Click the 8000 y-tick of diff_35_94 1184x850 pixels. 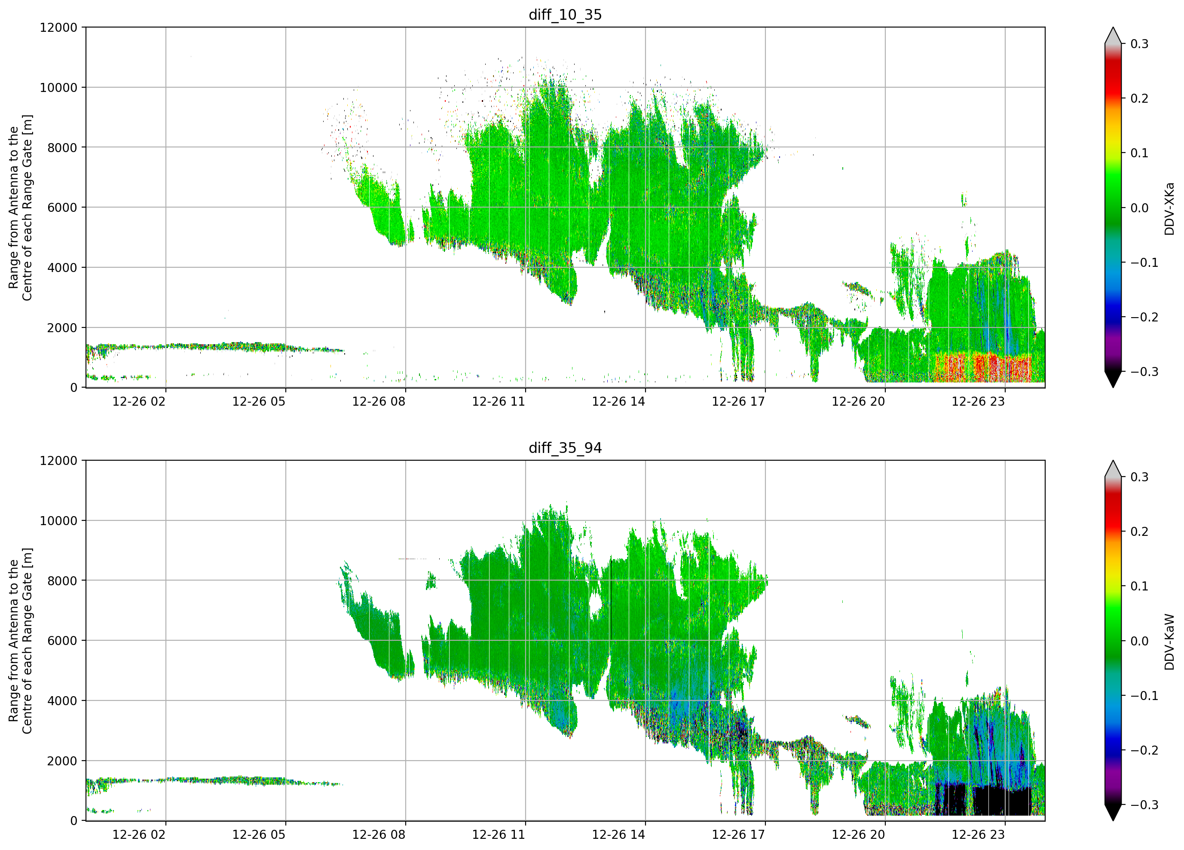coord(62,581)
